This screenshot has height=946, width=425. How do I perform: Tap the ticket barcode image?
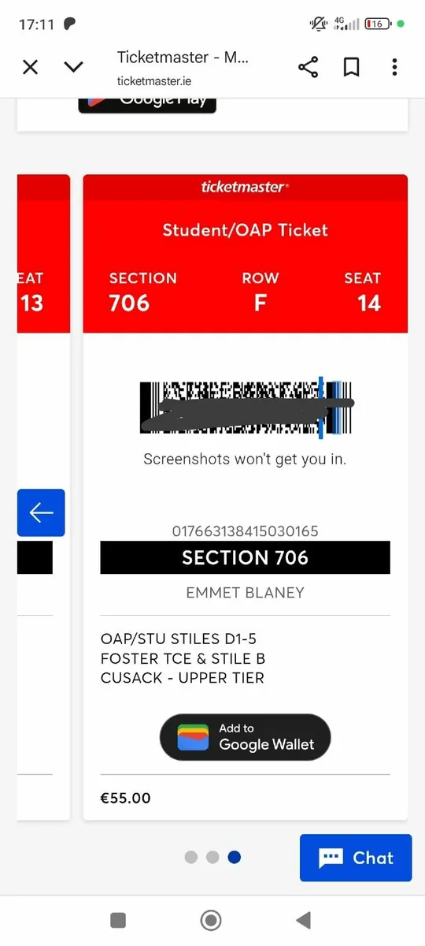click(x=246, y=408)
